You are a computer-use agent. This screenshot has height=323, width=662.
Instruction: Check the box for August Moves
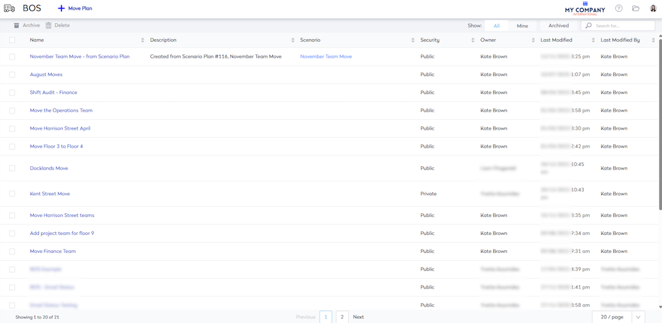click(x=13, y=75)
